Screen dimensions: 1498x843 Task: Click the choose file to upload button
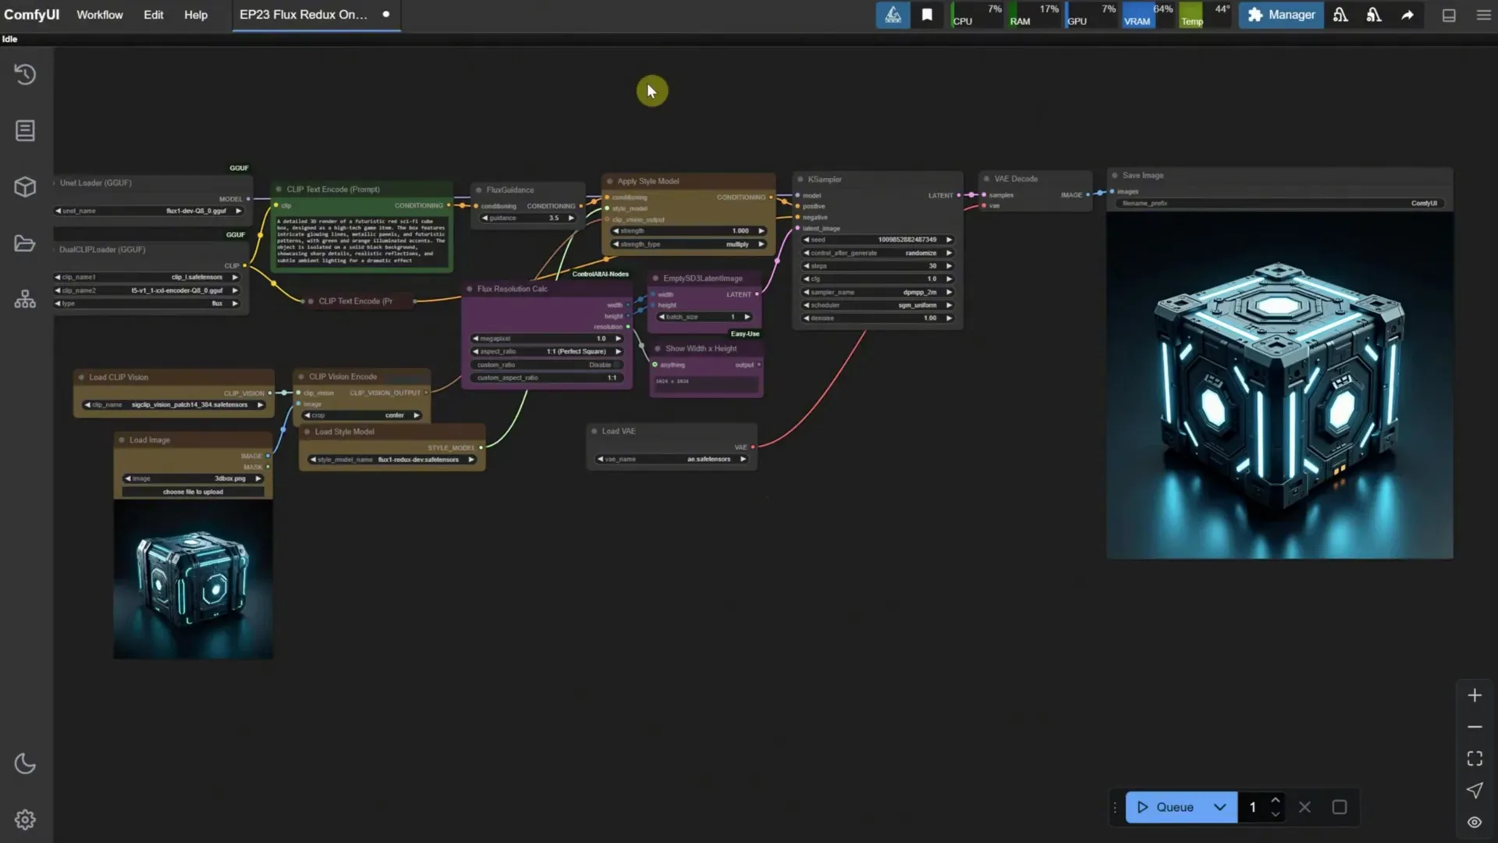(x=192, y=492)
